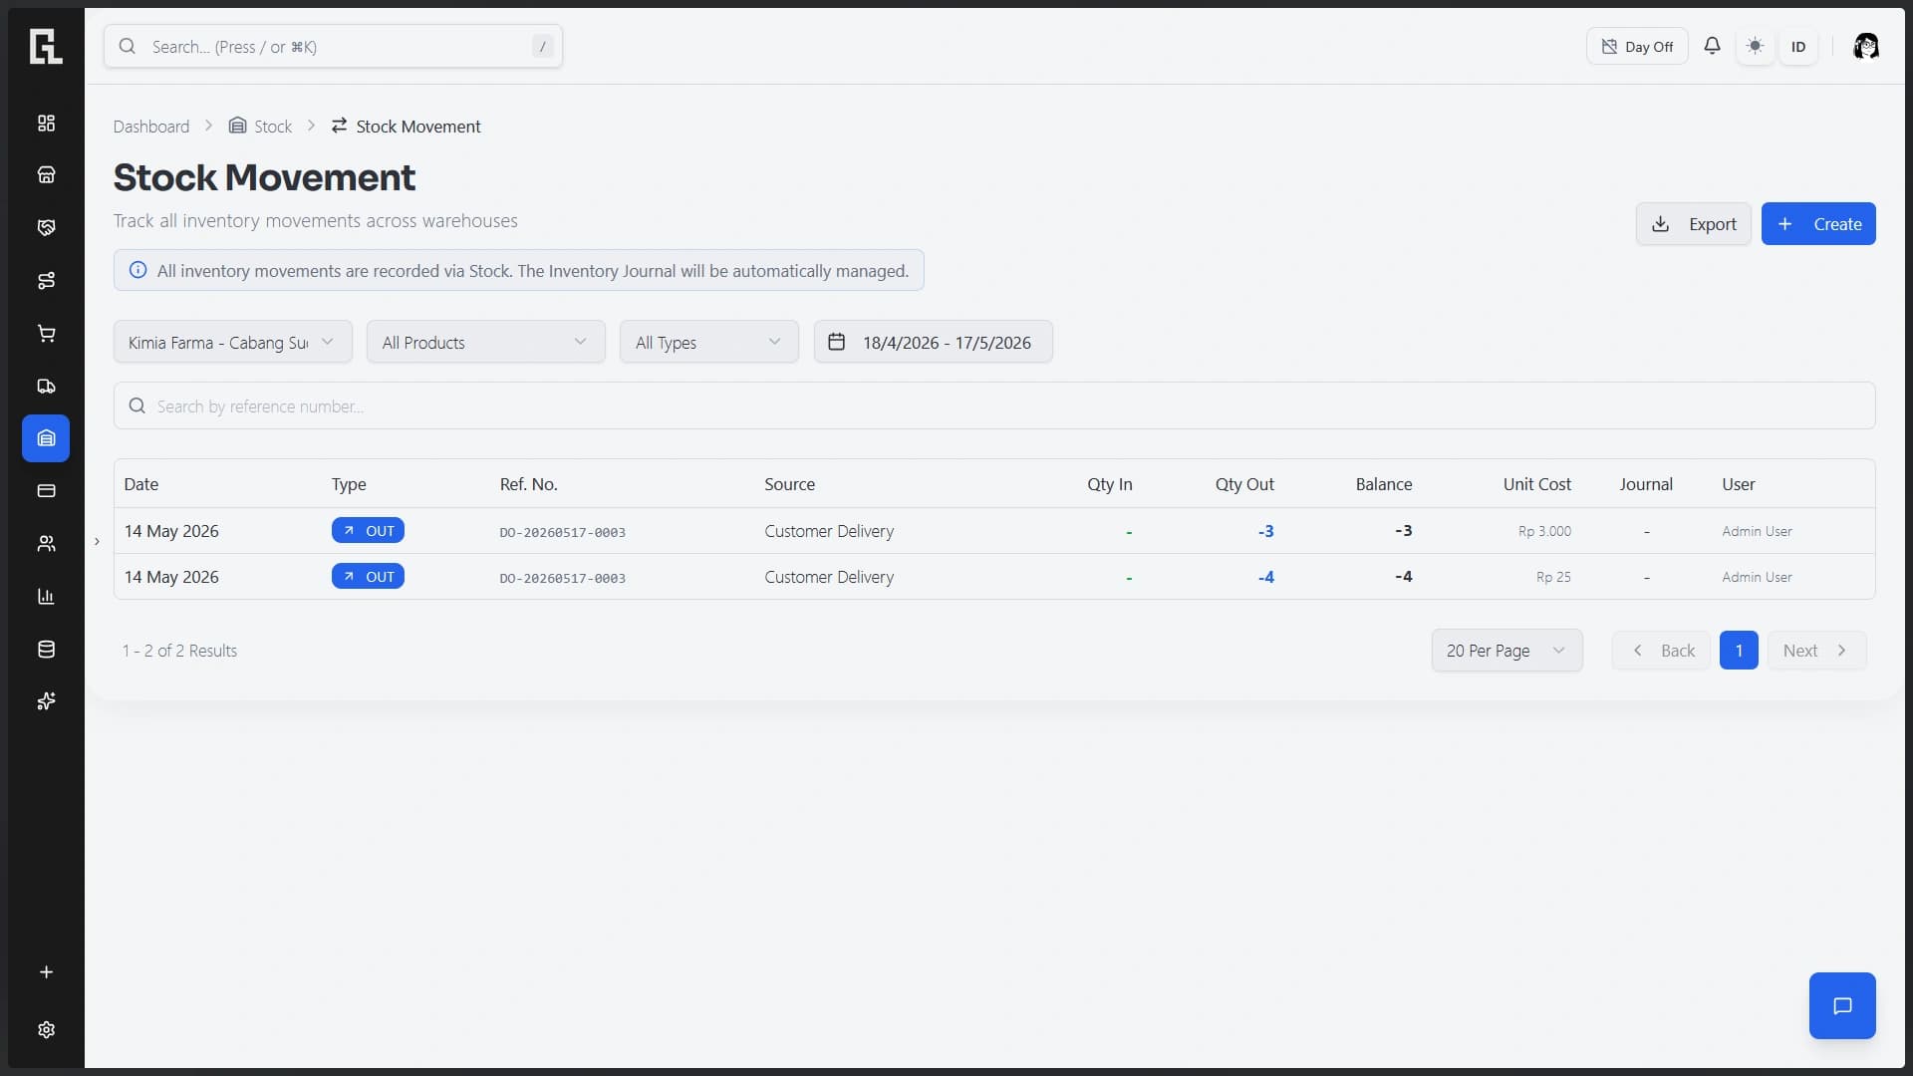
Task: Click the info icon in the notice banner
Action: tap(138, 270)
